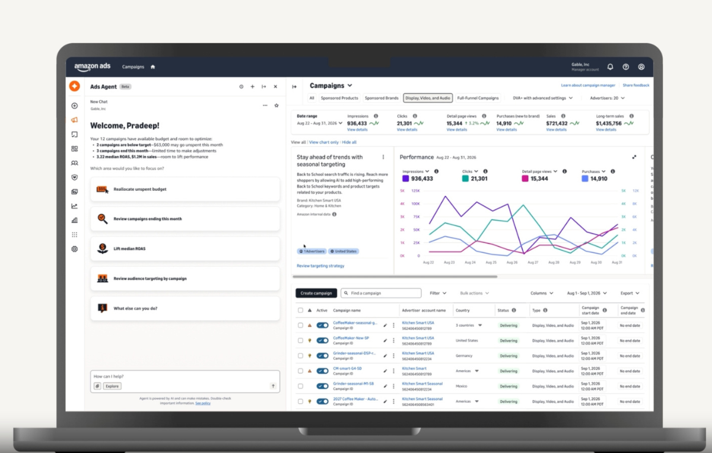Expand Performance chart to fullscreen
The width and height of the screenshot is (712, 453).
click(634, 157)
